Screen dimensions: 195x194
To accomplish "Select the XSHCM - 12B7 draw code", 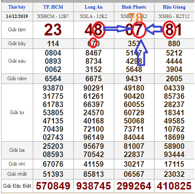I will [x=53, y=16].
